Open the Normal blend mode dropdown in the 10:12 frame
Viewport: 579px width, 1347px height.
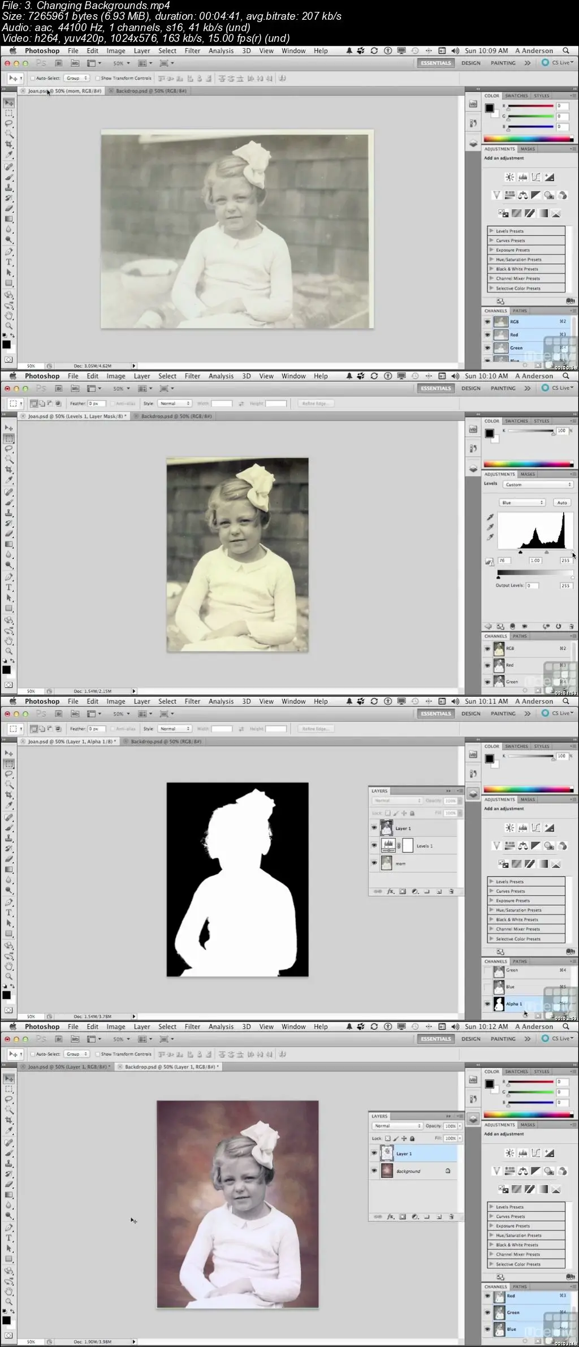point(397,1126)
